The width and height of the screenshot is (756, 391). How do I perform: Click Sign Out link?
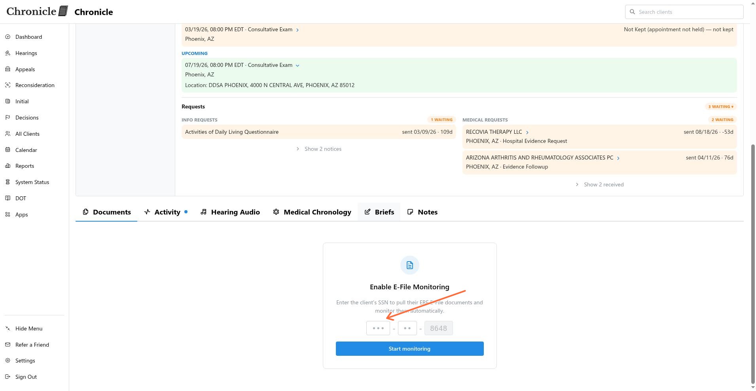click(26, 377)
